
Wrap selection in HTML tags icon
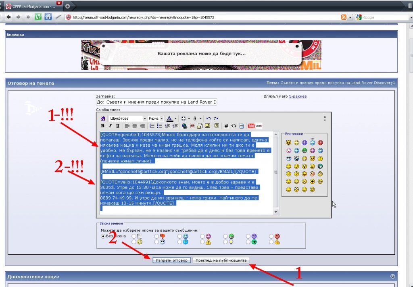(x=234, y=126)
